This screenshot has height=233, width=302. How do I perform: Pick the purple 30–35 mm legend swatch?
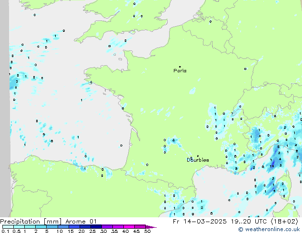pos(107,227)
